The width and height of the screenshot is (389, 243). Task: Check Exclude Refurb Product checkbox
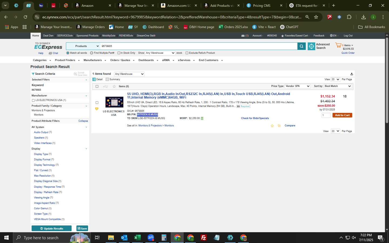tap(187, 53)
